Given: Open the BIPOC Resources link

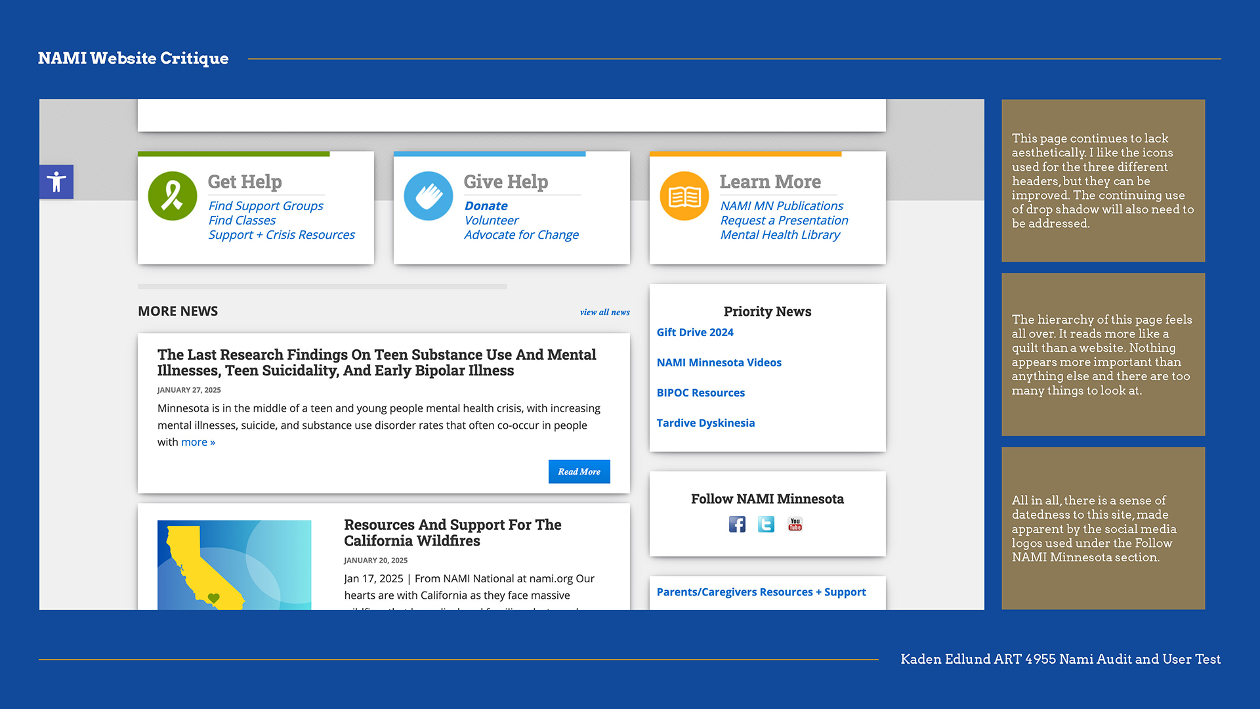Looking at the screenshot, I should click(701, 393).
